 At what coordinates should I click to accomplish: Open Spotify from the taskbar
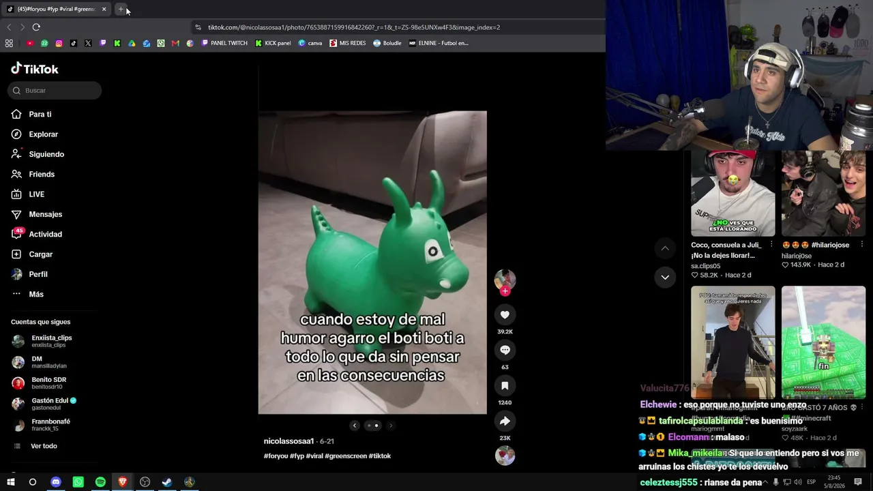coord(100,482)
